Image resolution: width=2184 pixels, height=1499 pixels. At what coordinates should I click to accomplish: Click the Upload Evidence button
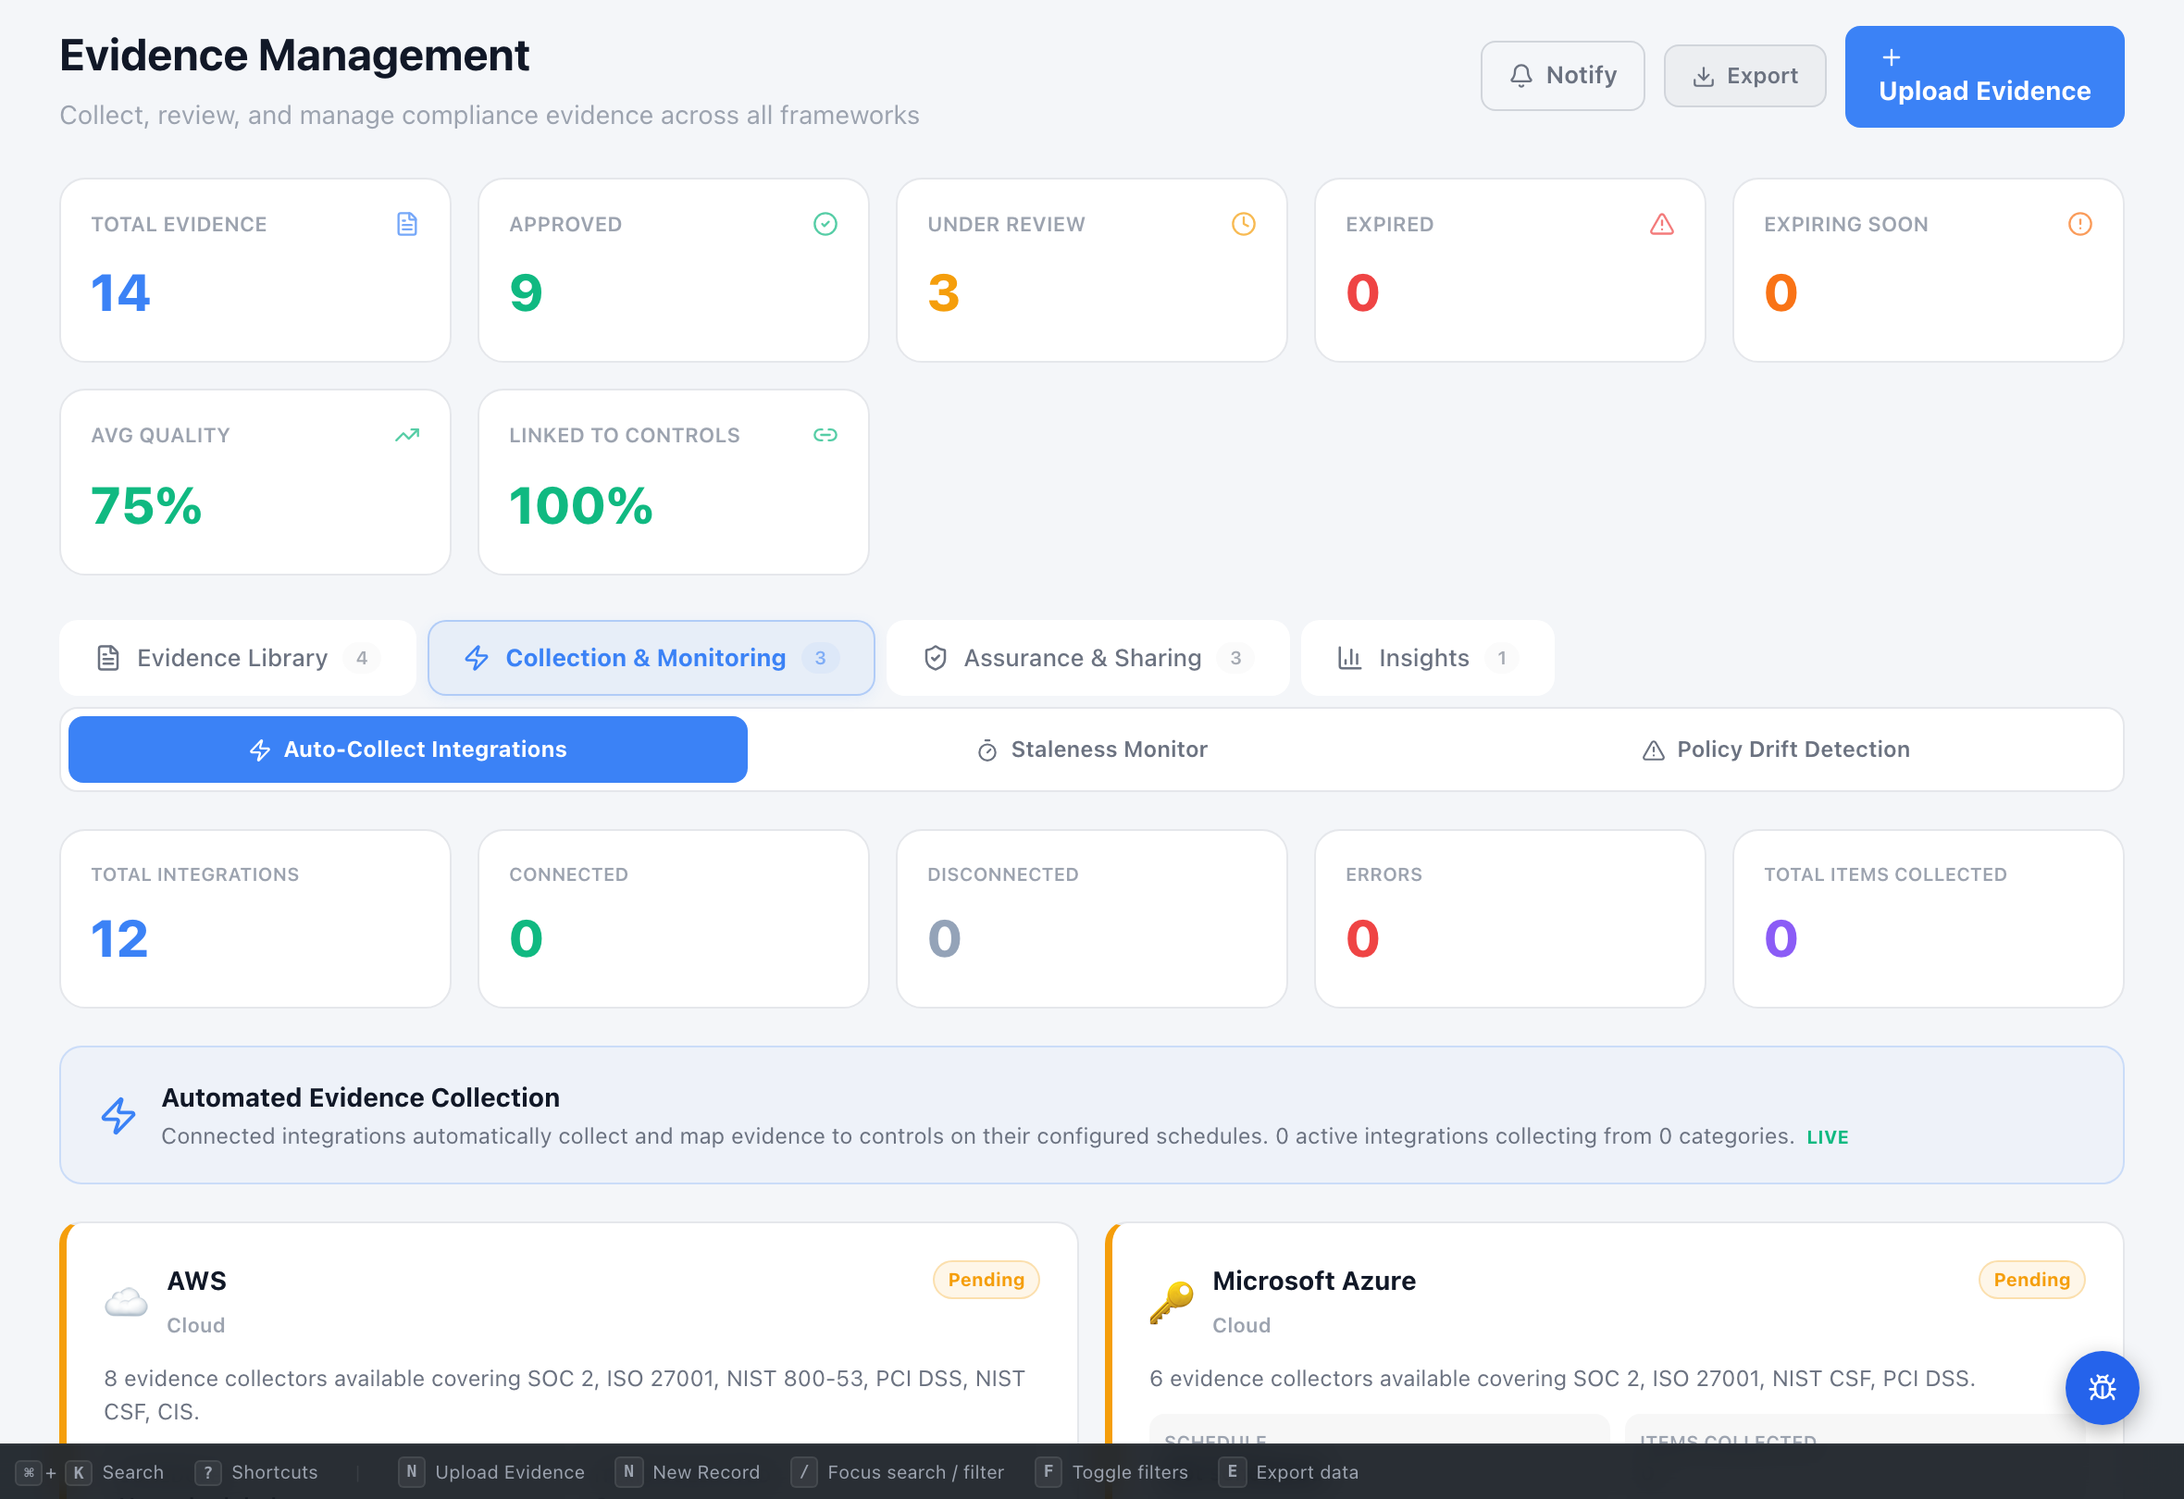[1983, 76]
